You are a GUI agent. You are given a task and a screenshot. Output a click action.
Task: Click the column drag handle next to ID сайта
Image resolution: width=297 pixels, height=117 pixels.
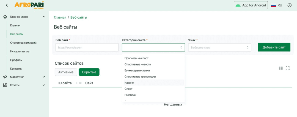point(80,83)
